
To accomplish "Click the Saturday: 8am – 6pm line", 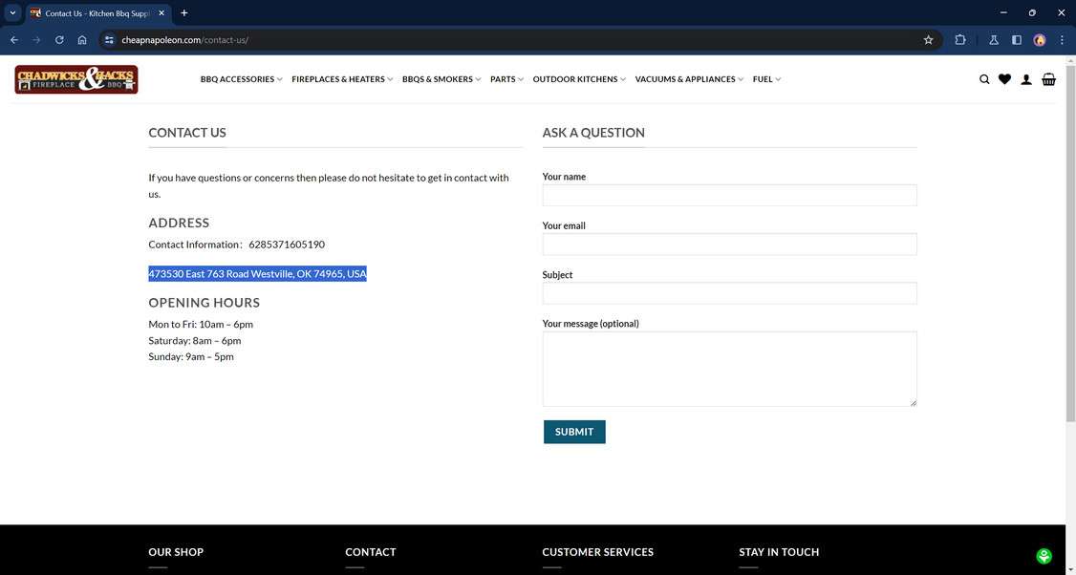I will (195, 340).
